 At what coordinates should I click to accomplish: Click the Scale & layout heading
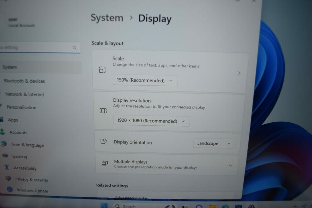click(x=107, y=43)
